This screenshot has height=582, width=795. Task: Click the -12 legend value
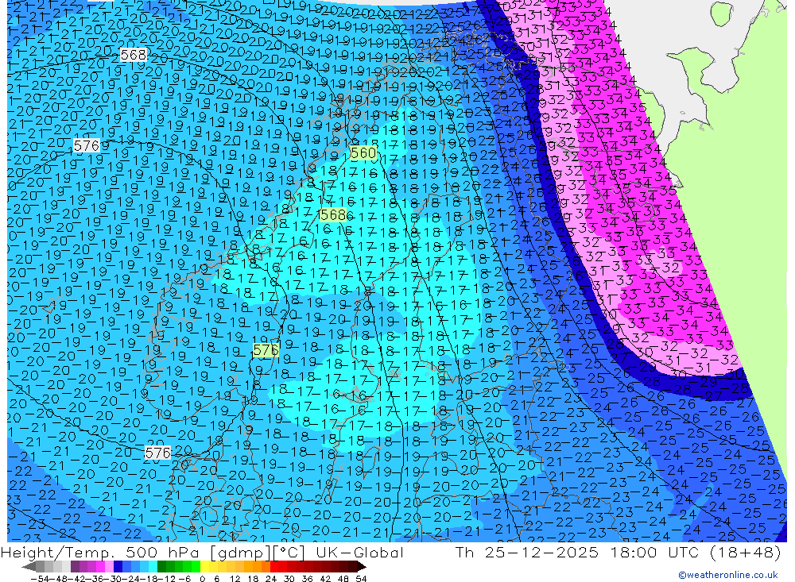coord(167,579)
